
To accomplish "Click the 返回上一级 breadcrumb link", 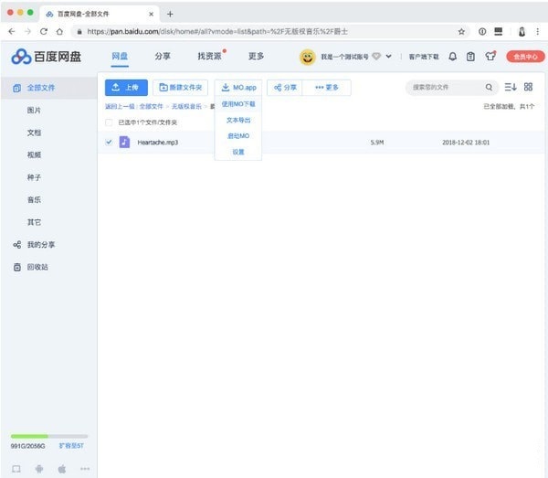I will [x=120, y=106].
